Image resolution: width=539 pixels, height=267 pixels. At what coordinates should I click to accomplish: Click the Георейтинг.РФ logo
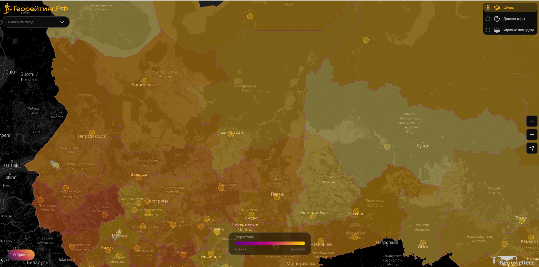(x=36, y=9)
